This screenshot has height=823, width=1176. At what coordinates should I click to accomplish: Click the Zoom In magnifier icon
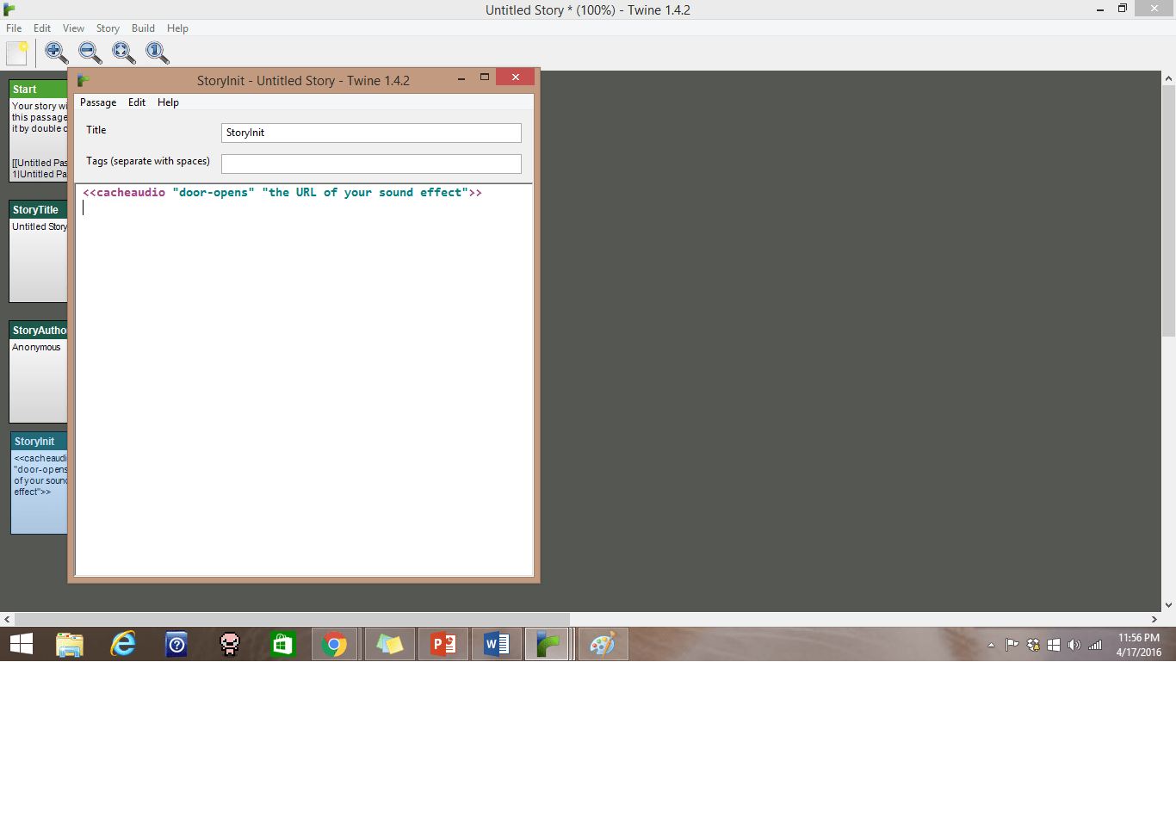[x=57, y=53]
